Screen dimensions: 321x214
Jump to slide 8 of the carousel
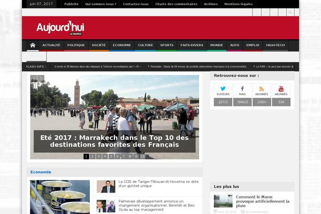[x=130, y=156]
